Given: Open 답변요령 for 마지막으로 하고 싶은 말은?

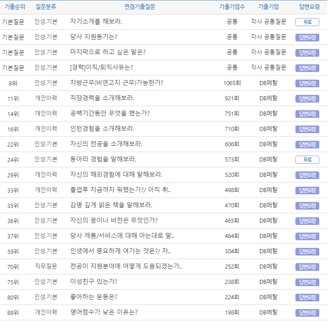Looking at the screenshot, I should coord(307,53).
